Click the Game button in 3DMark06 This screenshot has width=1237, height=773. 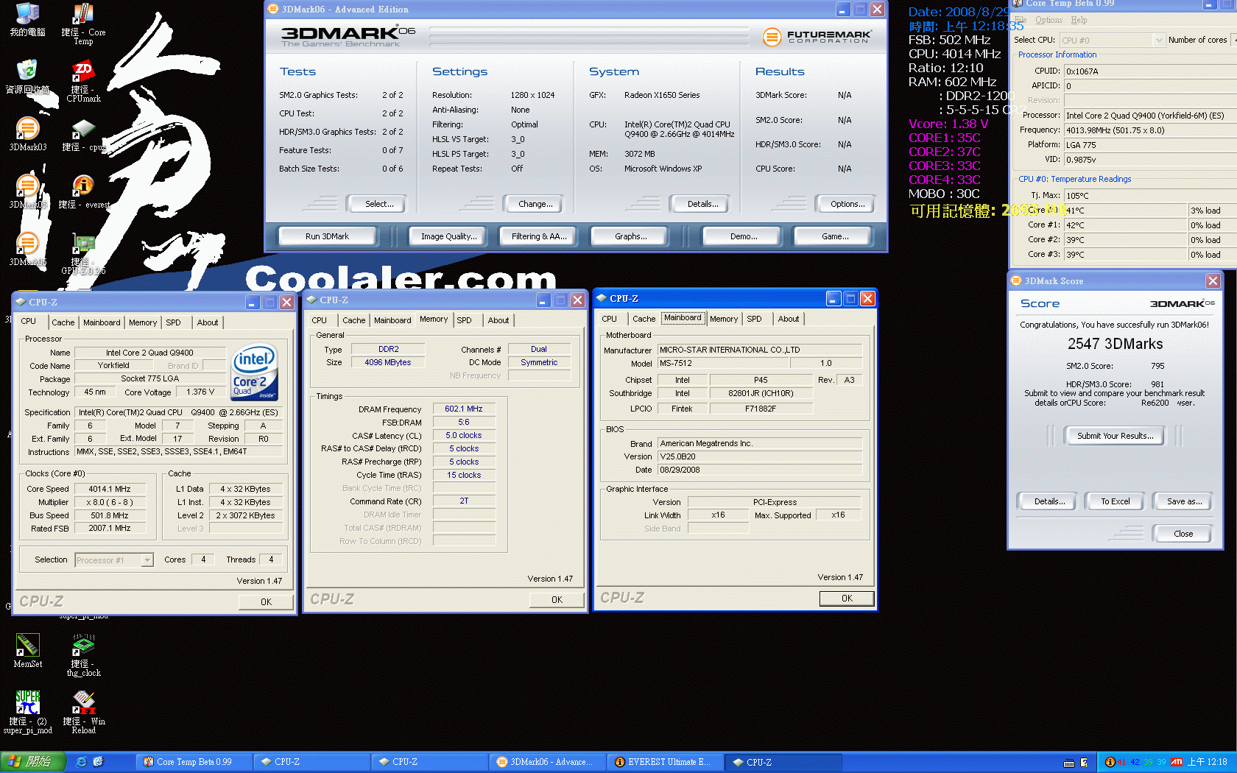[834, 236]
